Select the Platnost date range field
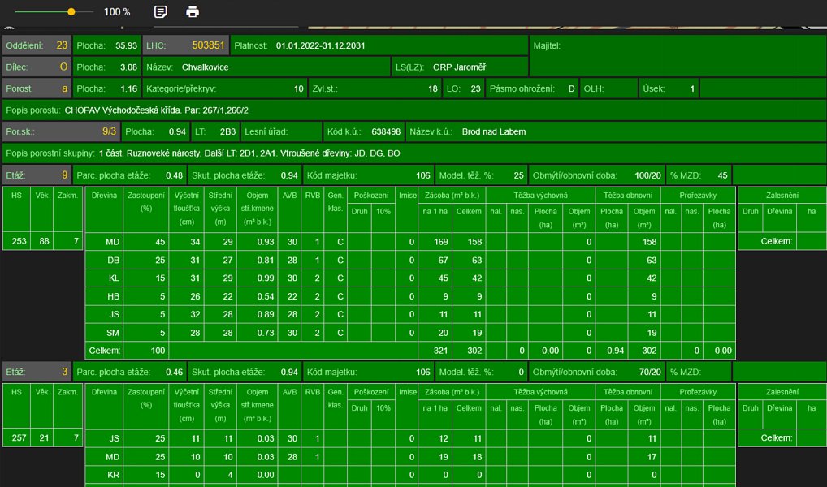 point(379,45)
